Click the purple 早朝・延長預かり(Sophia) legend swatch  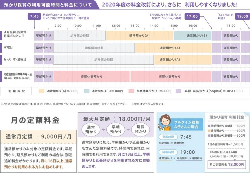pos(178,91)
